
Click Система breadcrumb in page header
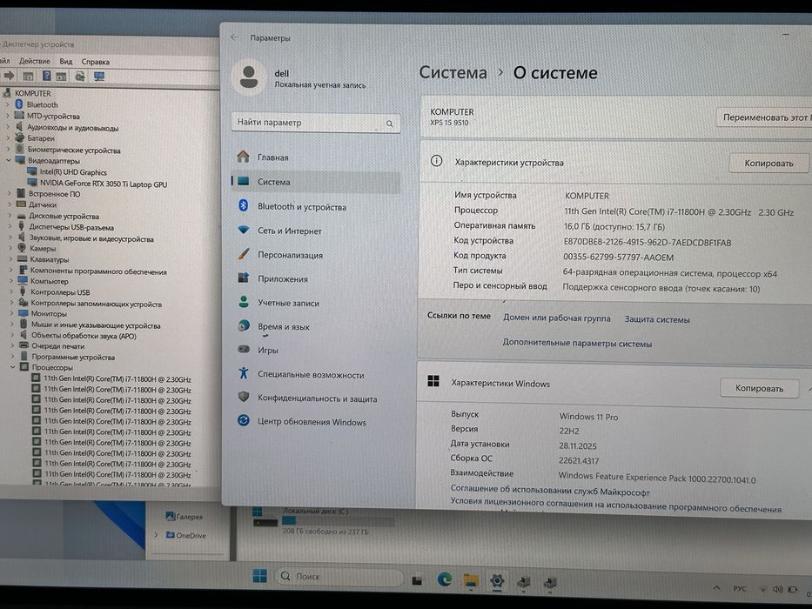click(x=453, y=72)
